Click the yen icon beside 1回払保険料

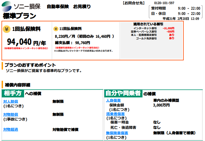tap(7, 29)
